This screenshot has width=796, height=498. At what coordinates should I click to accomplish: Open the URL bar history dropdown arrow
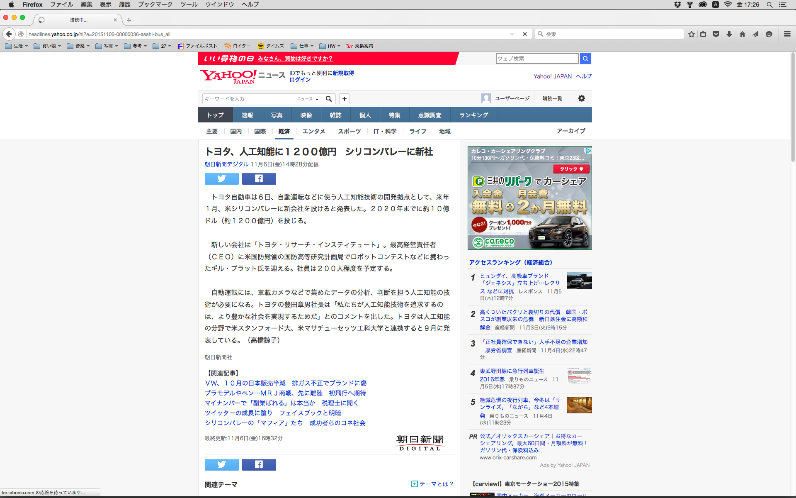coord(512,34)
